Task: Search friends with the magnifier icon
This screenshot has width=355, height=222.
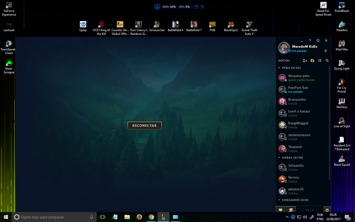Action: tap(327, 60)
